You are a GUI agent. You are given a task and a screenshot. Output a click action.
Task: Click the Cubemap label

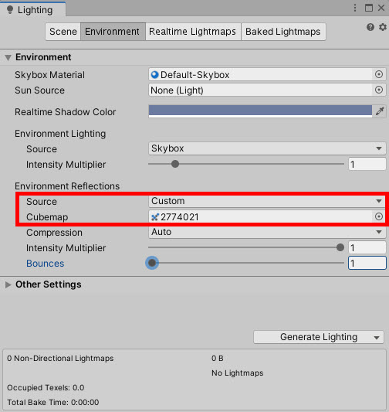pos(47,217)
